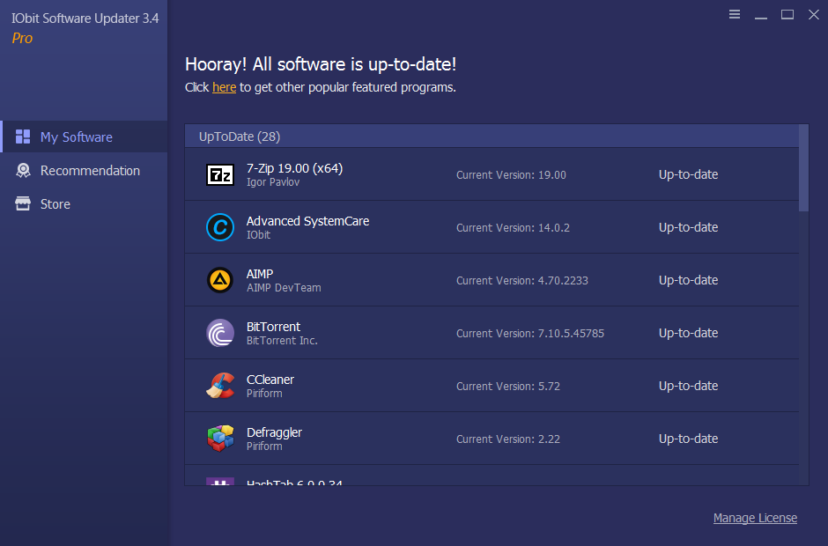Click the BitTorrent Inc. publisher text
Image resolution: width=828 pixels, height=546 pixels.
282,341
